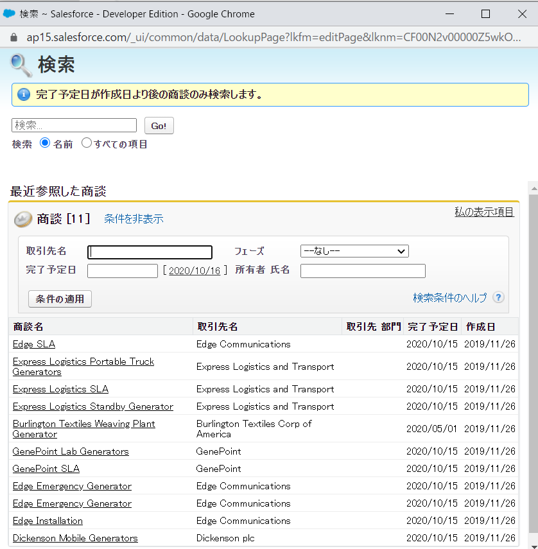Sort by the 完了予定日 column header

click(x=433, y=327)
